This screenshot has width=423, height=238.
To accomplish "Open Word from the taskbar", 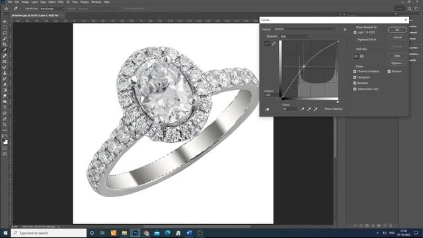I will coord(189,233).
